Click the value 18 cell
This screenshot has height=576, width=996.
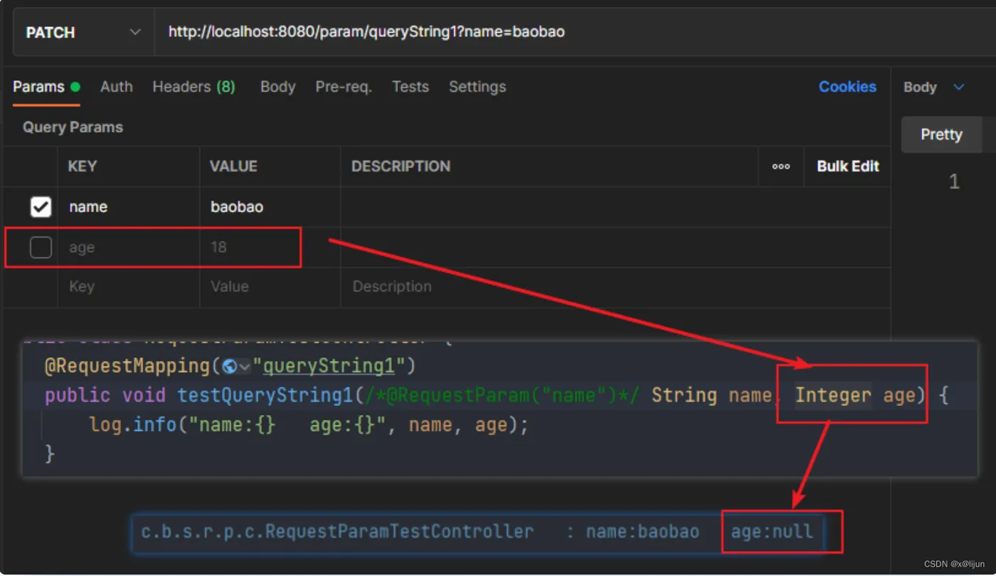tap(270, 247)
